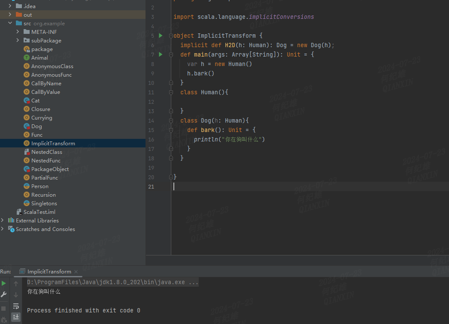Click the Dog class icon
This screenshot has height=324, width=449.
tap(27, 126)
